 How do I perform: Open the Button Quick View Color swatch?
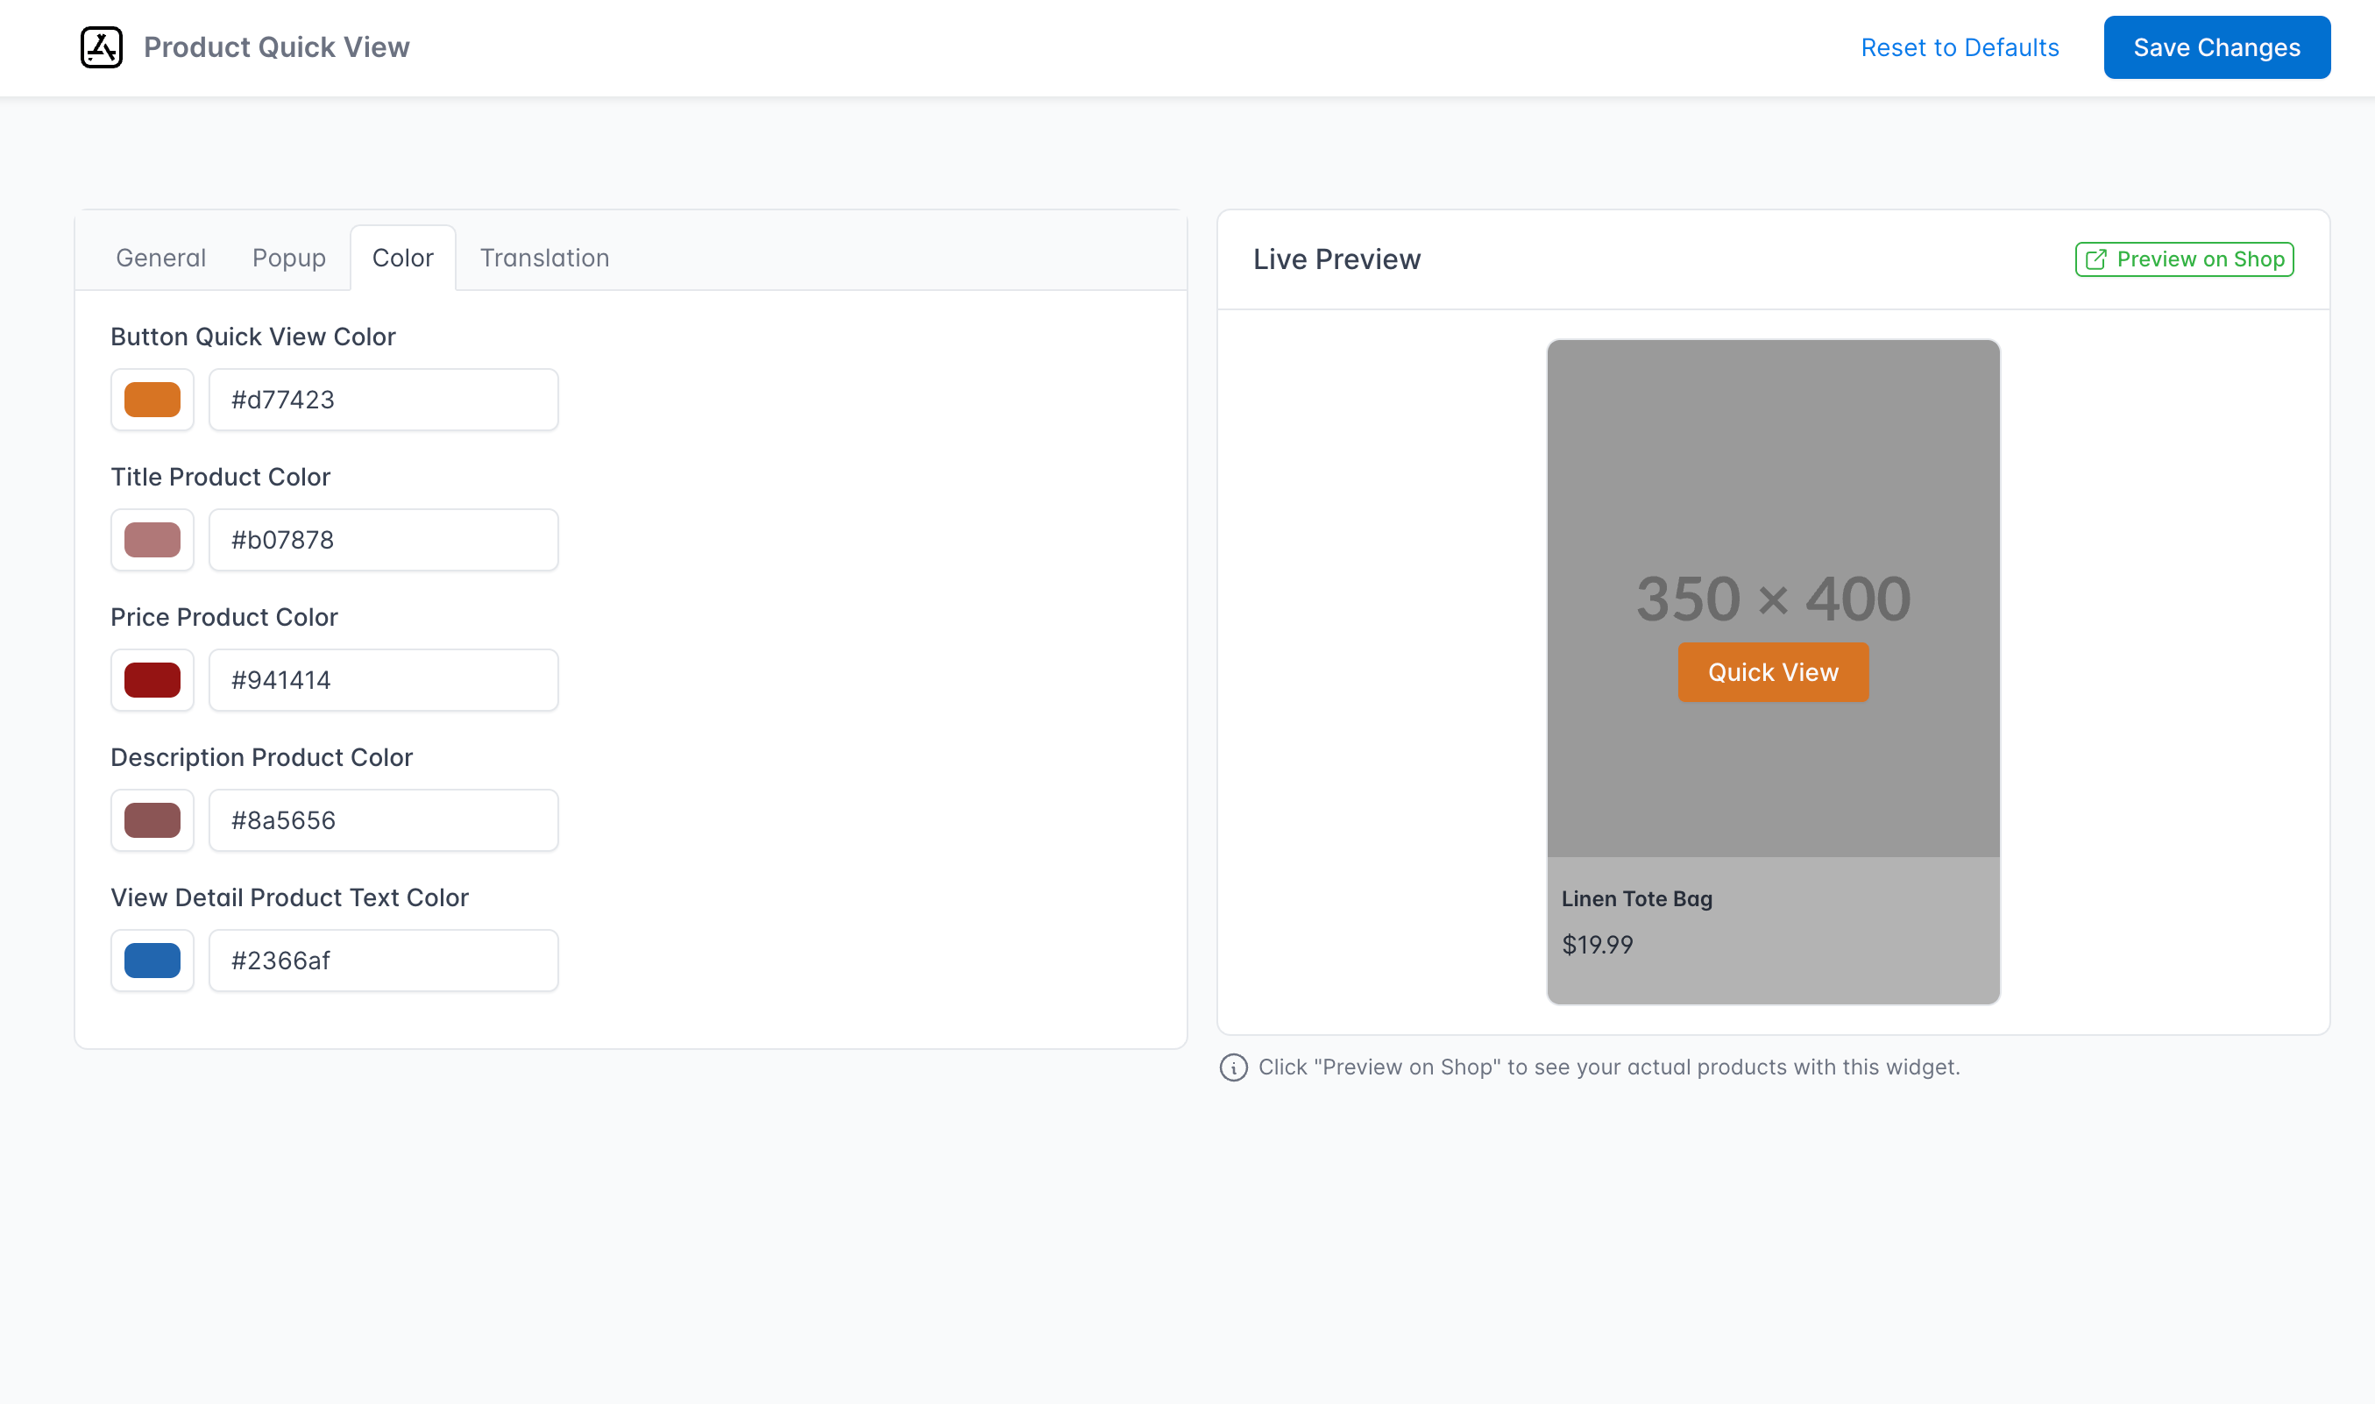pyautogui.click(x=152, y=400)
